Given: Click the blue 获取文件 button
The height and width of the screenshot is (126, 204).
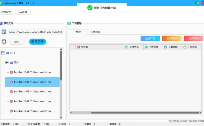Looking at the screenshot, I should [x=38, y=42].
